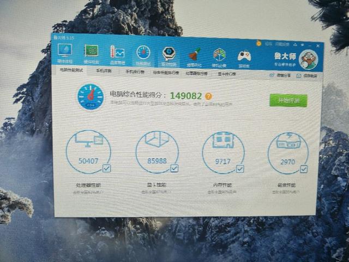Viewport: 349px width, 262px height.
Task: Open the 问题反馈 feedback link
Action: tap(282, 44)
